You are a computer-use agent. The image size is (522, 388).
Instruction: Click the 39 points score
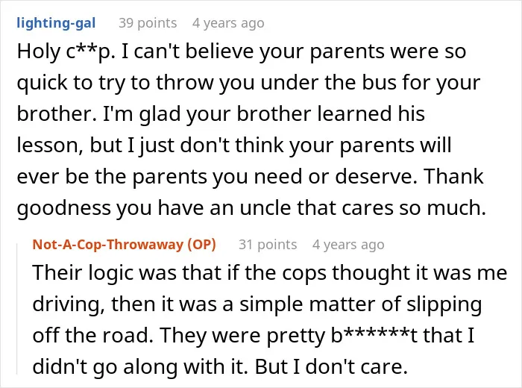click(148, 23)
